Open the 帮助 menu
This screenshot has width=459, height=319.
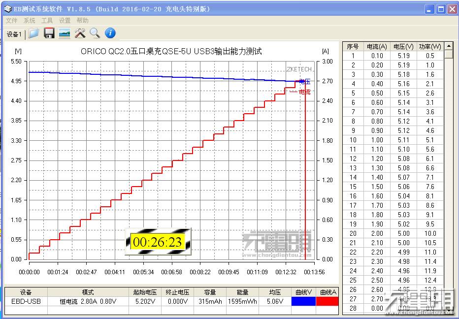coord(83,21)
